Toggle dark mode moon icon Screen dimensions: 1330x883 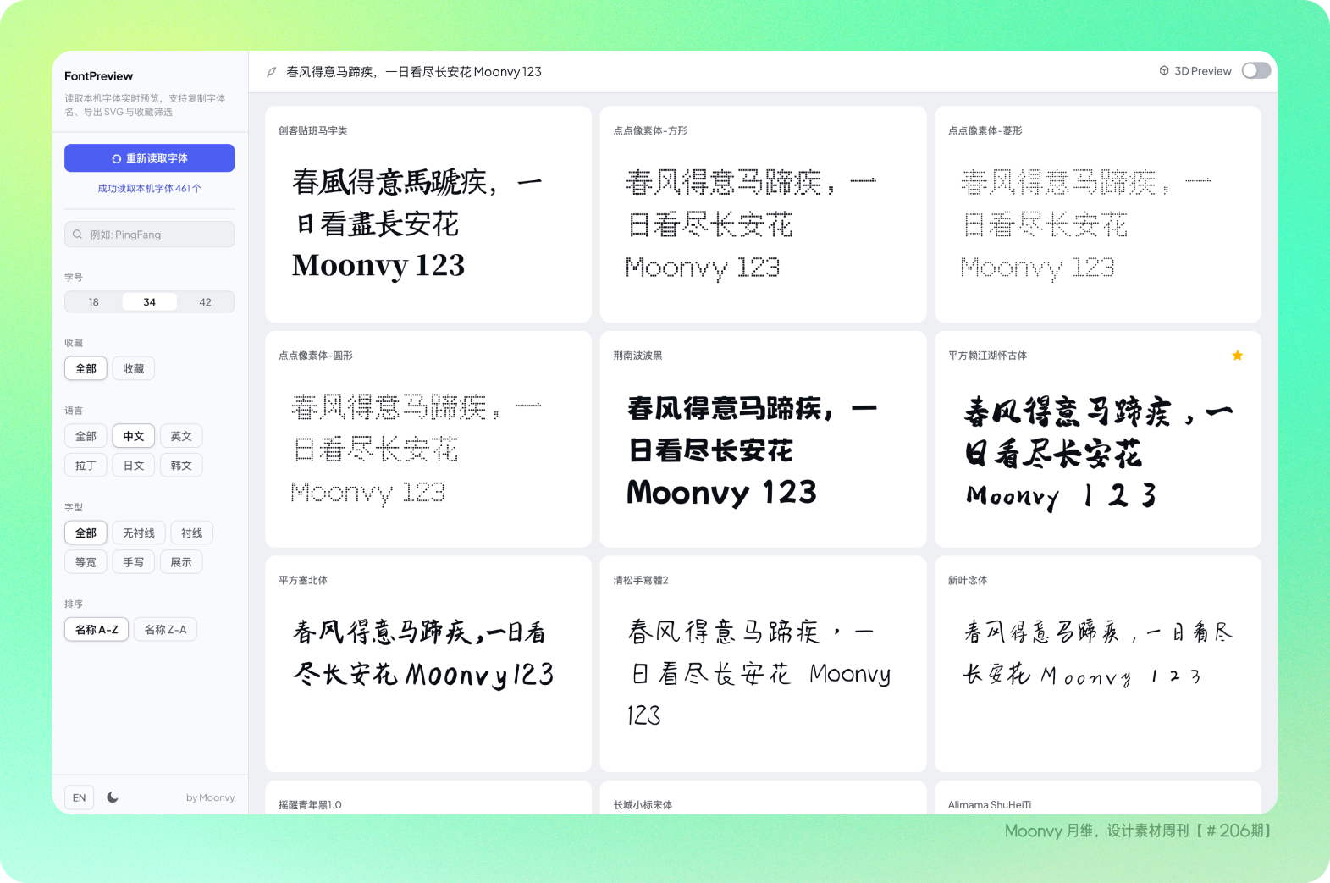113,797
